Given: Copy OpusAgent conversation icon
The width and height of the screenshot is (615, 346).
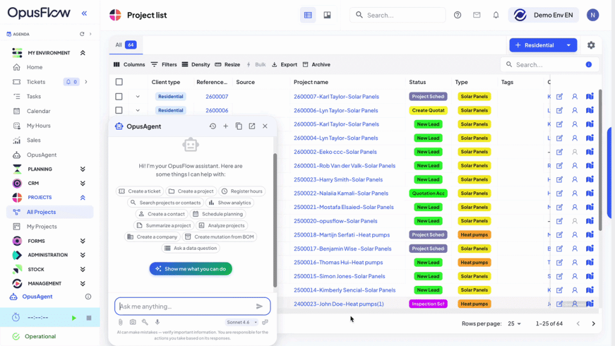Looking at the screenshot, I should coord(238,126).
